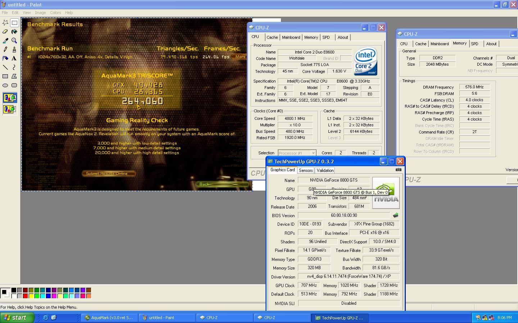Select the Brush tool in Paint

click(x=14, y=50)
